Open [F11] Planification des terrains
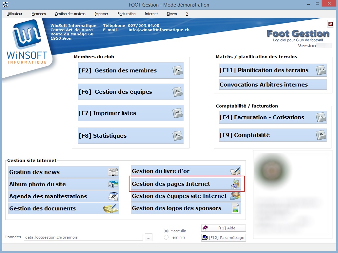338x253 pixels. click(x=273, y=70)
